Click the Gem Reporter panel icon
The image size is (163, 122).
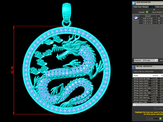(x=134, y=3)
